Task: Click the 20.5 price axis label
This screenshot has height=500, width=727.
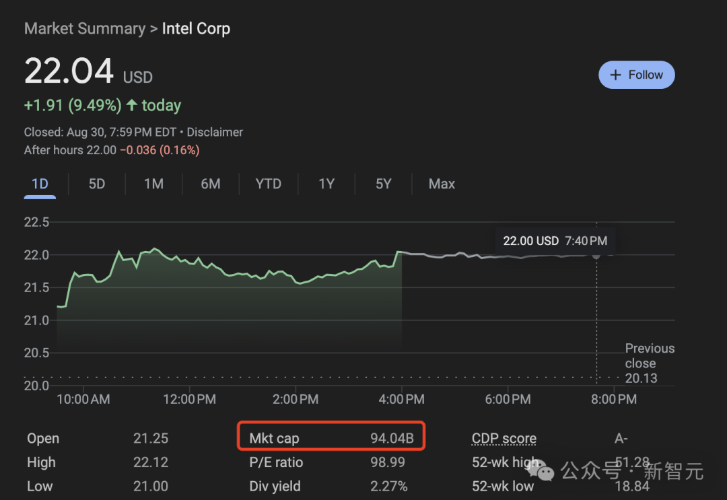Action: (x=36, y=353)
